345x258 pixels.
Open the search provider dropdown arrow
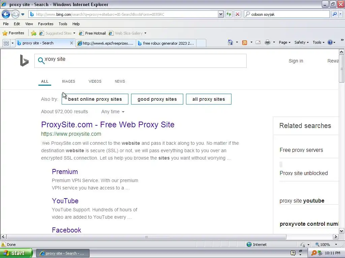coord(340,14)
